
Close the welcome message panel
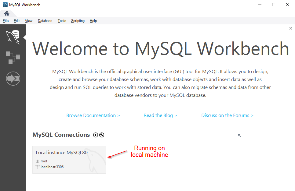pyautogui.click(x=290, y=28)
